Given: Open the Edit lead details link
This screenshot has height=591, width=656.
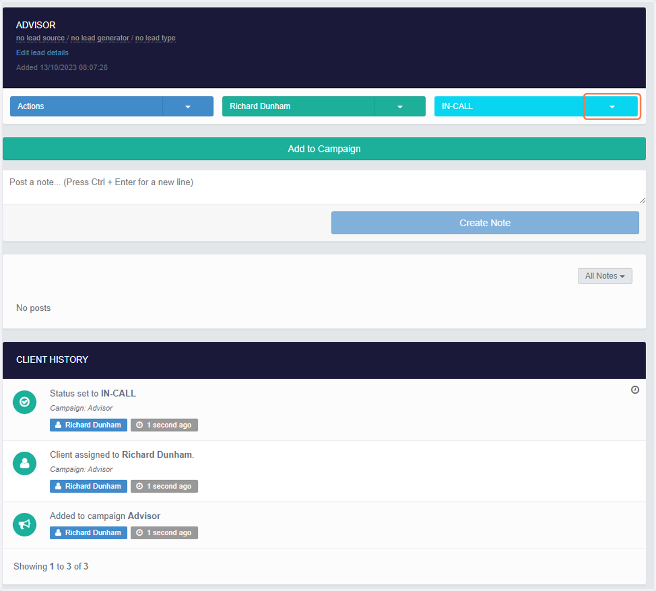Looking at the screenshot, I should pyautogui.click(x=42, y=52).
